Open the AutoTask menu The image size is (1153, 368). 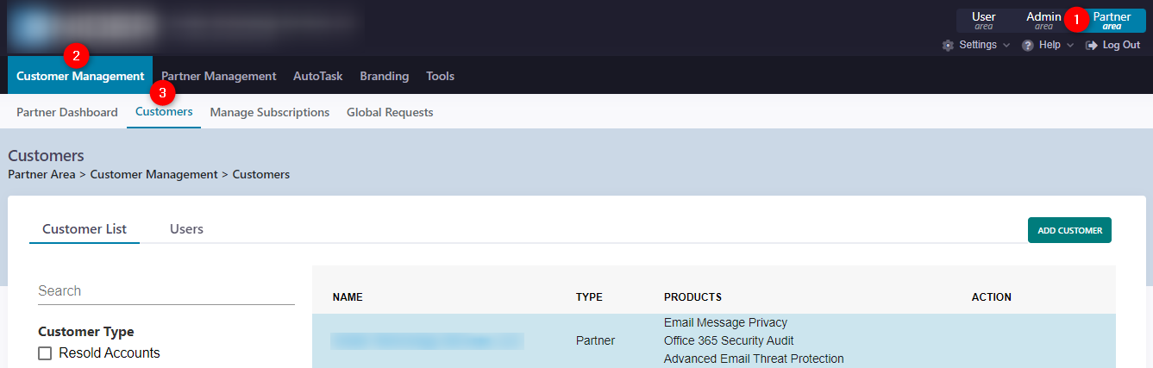317,76
